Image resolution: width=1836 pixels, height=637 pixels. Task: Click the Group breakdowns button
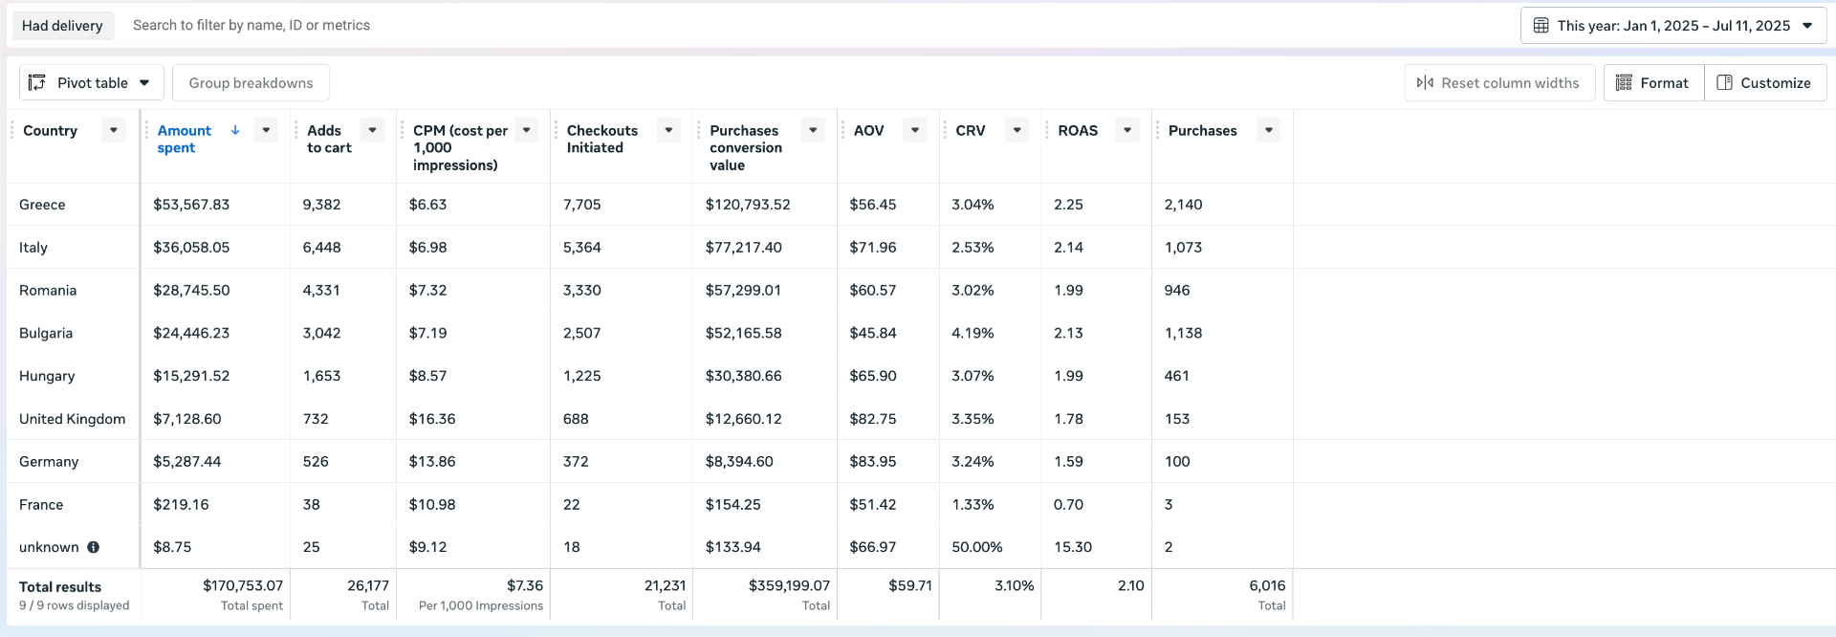(251, 83)
